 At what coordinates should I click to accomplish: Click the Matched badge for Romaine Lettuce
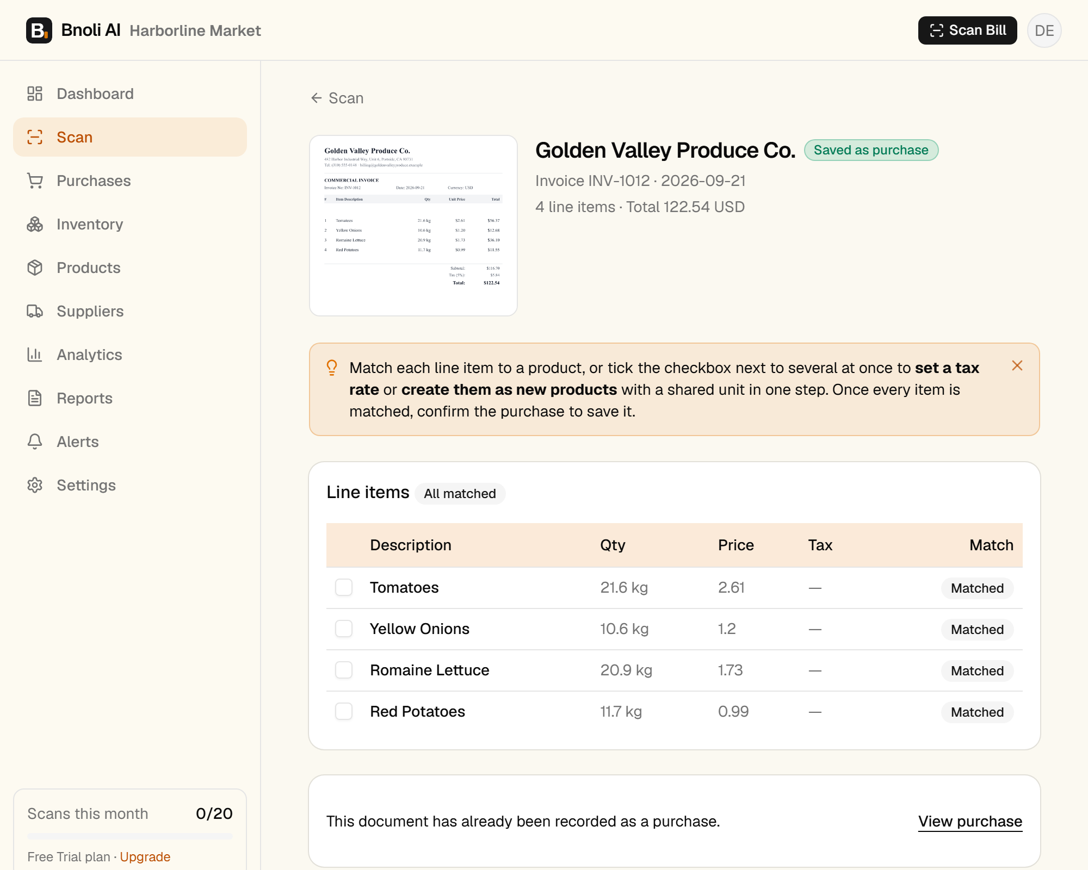978,671
